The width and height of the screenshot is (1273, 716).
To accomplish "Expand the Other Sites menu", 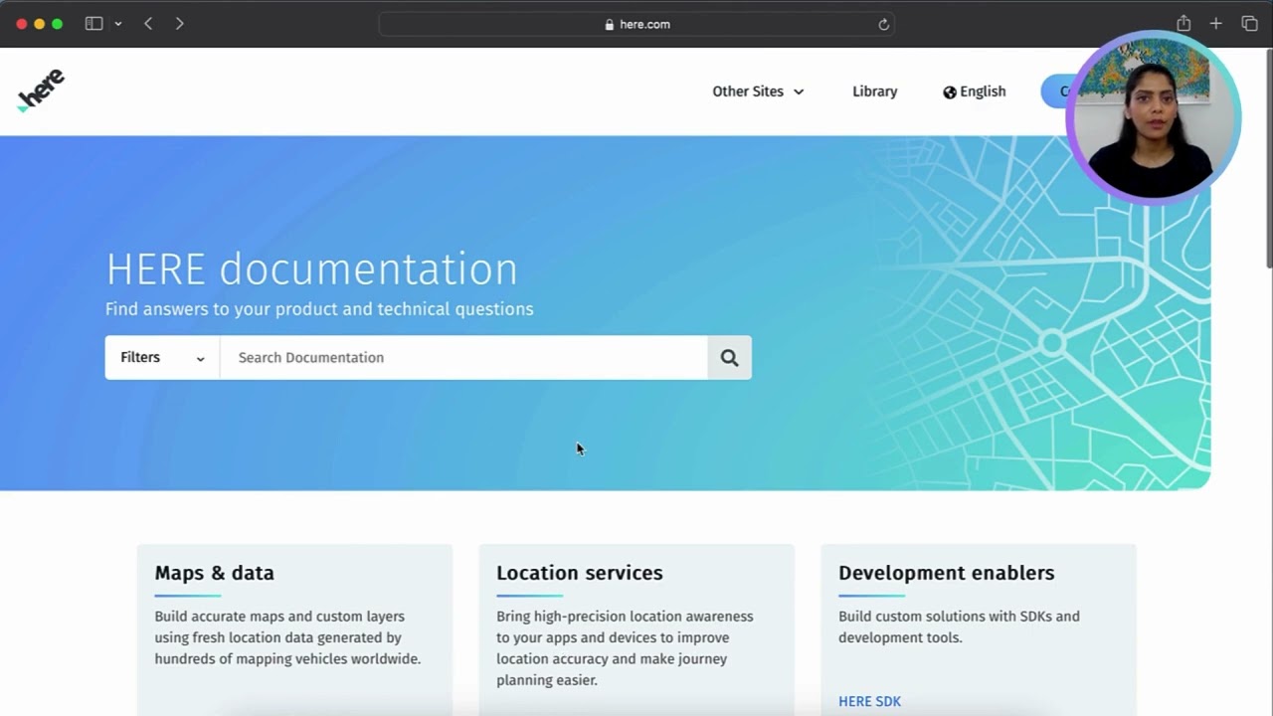I will (x=758, y=91).
